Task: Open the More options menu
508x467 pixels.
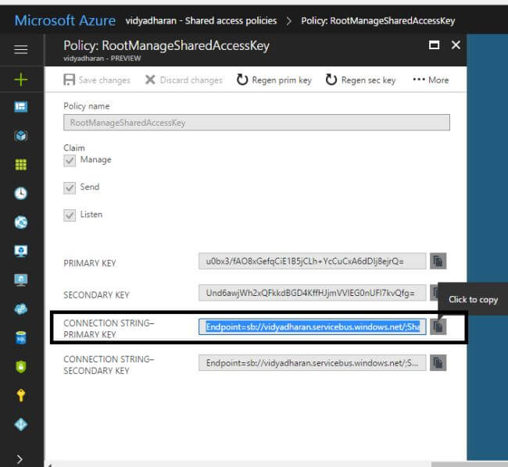Action: [x=431, y=80]
